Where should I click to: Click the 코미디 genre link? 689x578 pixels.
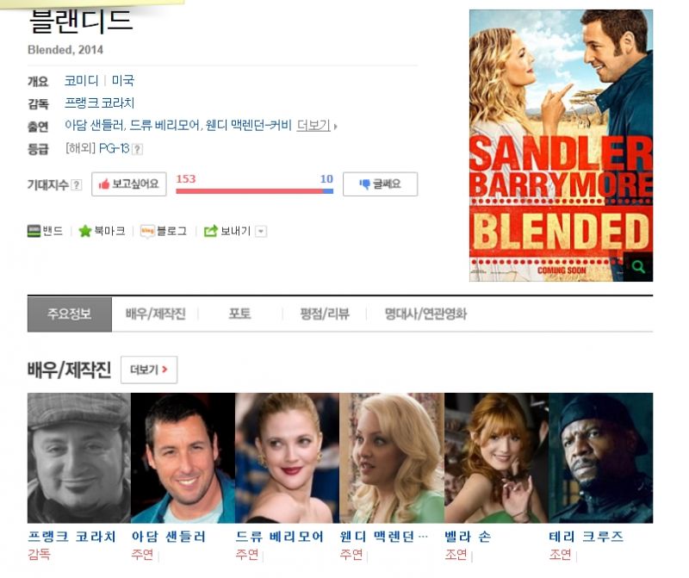[81, 81]
